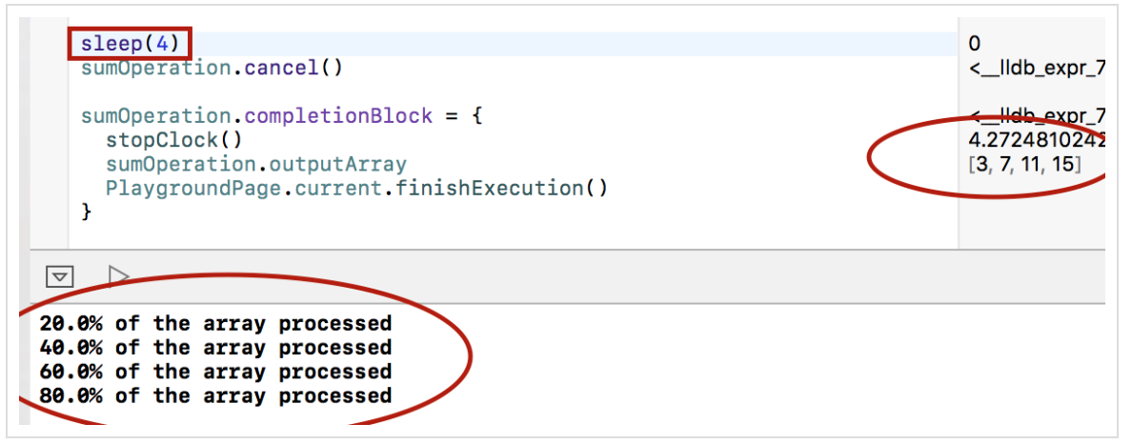Viewport: 1132px width, 444px height.
Task: Hide the debug area with the triangle toggle
Action: click(60, 276)
